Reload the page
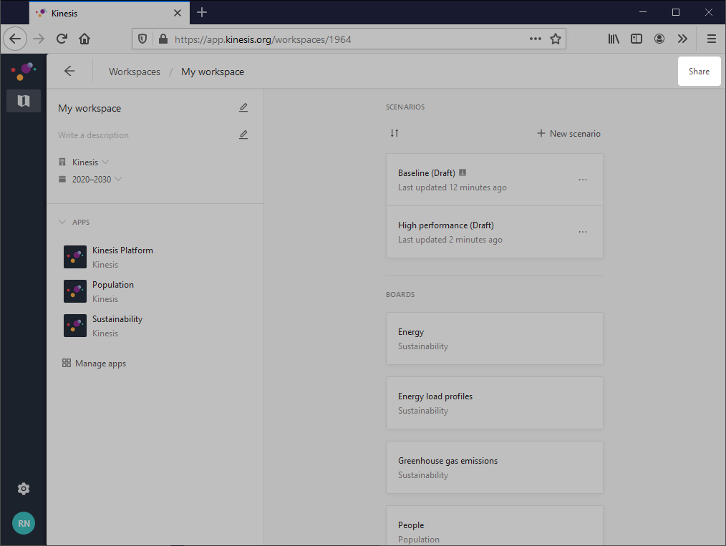The height and width of the screenshot is (546, 726). click(x=62, y=39)
